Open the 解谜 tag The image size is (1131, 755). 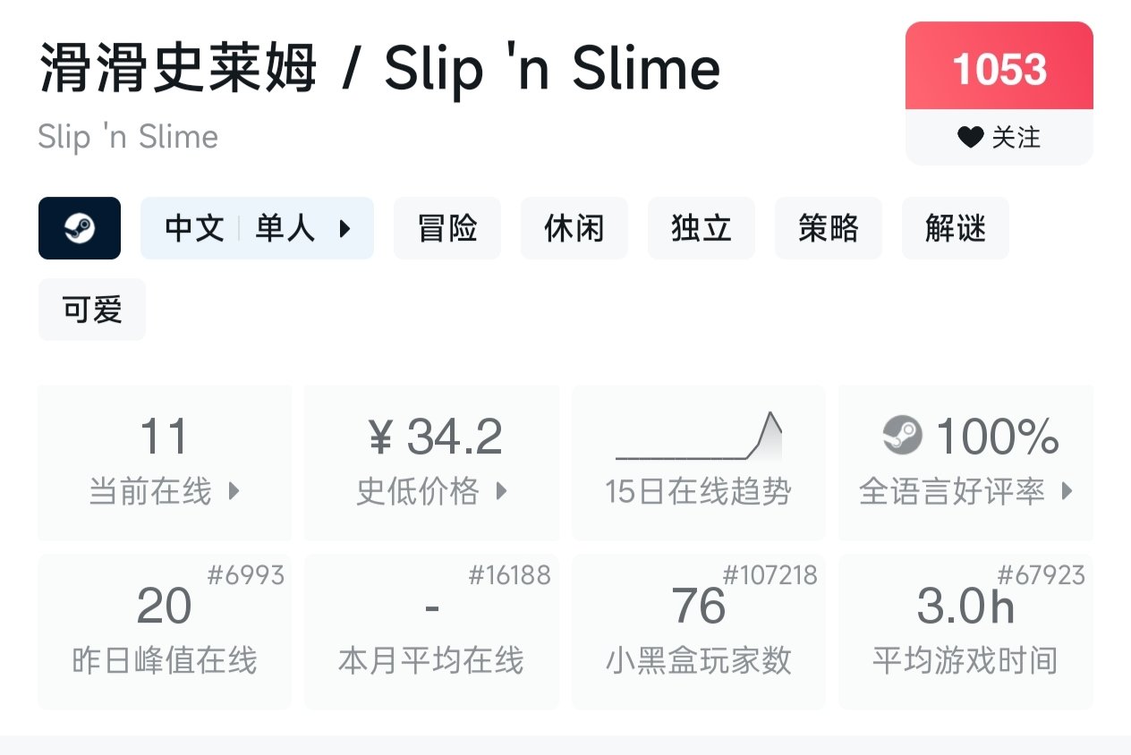[x=956, y=228]
